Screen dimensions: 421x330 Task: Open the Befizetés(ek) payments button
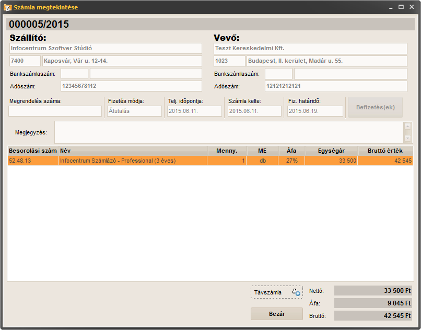click(375, 107)
